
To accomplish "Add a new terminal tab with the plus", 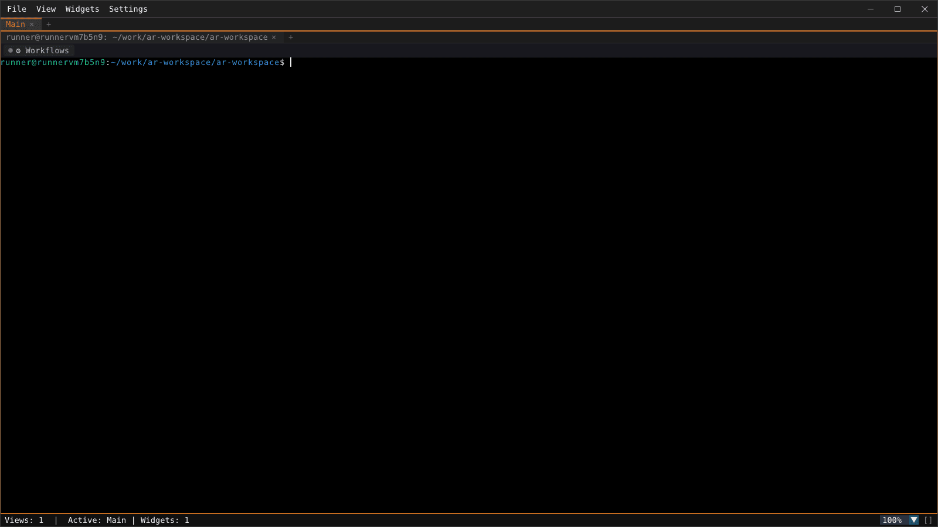I will pos(291,37).
